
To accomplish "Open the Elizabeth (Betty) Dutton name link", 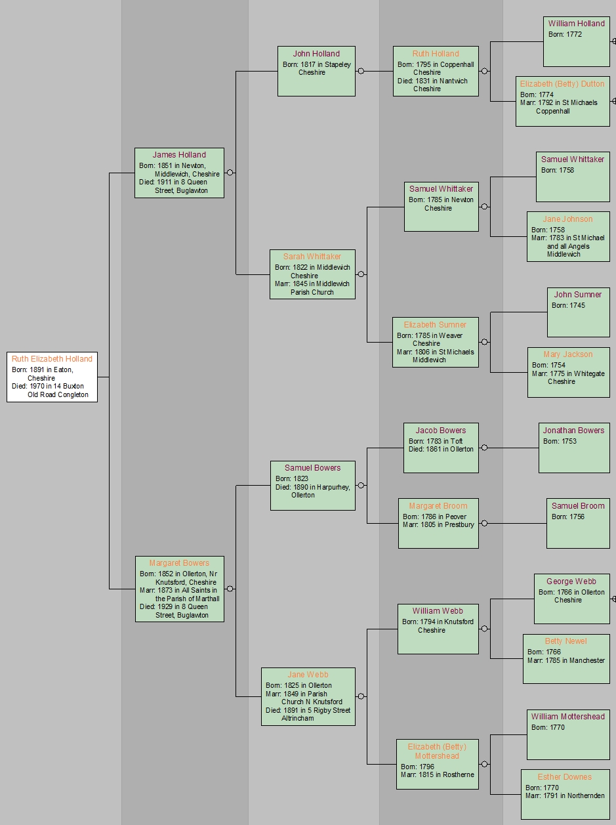I will tap(562, 84).
